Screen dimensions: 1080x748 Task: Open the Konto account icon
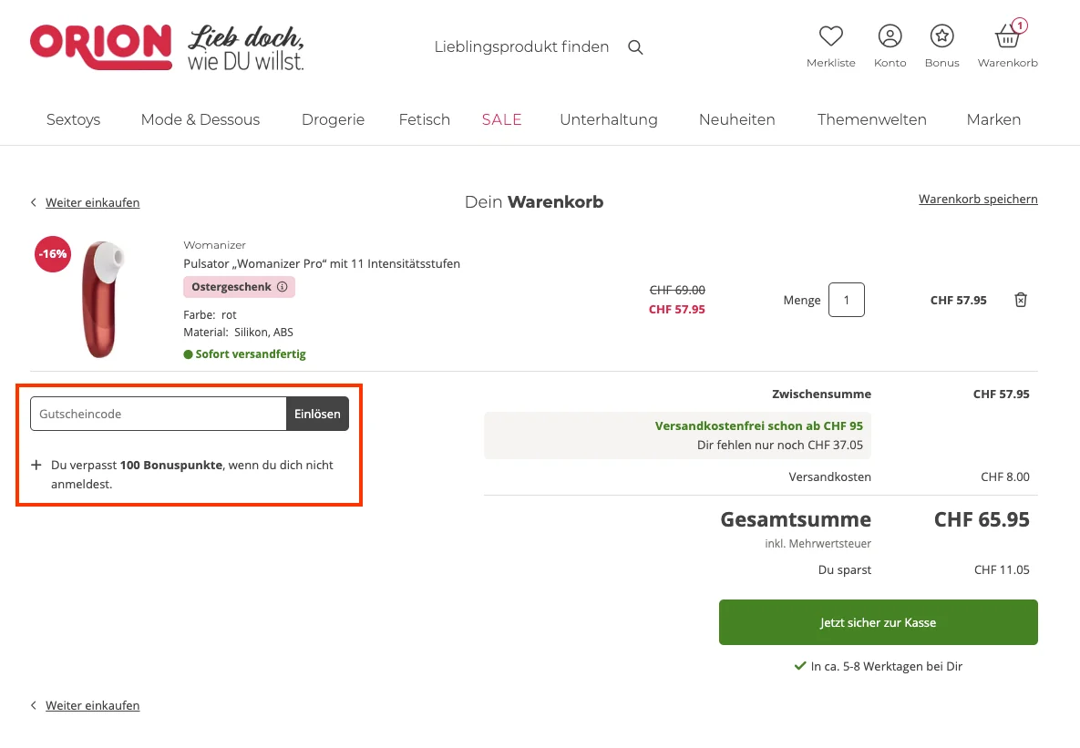pos(890,35)
